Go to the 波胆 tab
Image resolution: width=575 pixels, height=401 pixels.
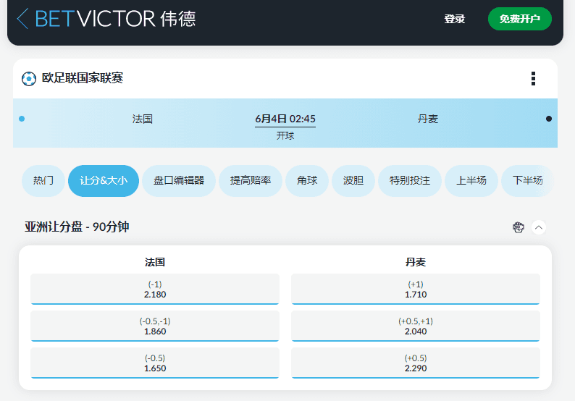pyautogui.click(x=353, y=181)
